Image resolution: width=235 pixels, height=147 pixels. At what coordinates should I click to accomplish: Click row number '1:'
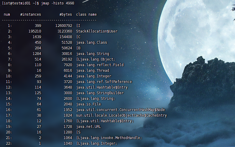tap(10, 26)
